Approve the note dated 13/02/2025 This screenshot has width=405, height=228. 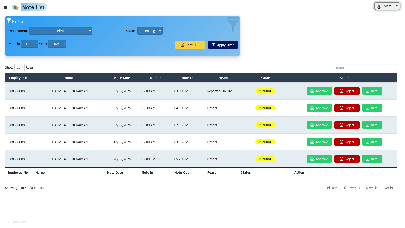319,142
